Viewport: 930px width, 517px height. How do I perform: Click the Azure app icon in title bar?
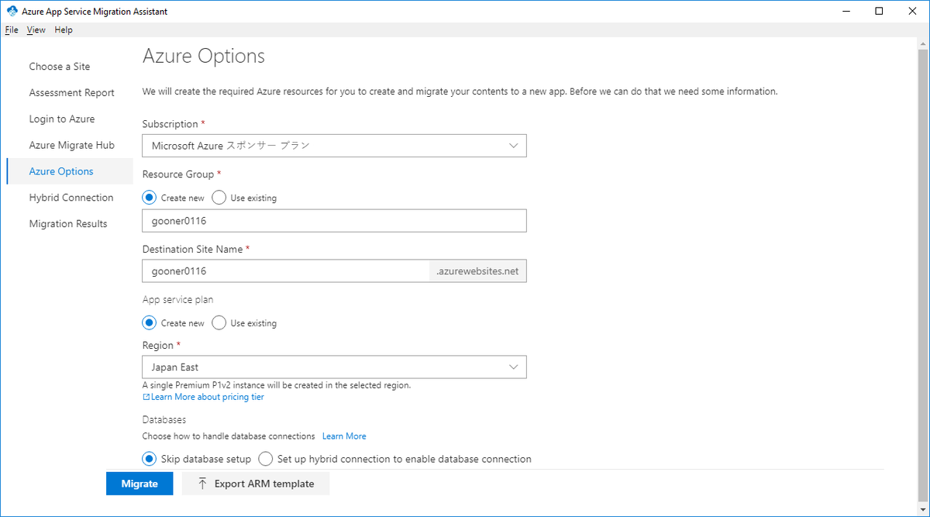(11, 12)
